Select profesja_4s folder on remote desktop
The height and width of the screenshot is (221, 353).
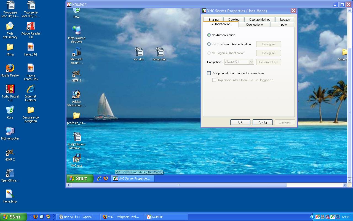click(76, 118)
